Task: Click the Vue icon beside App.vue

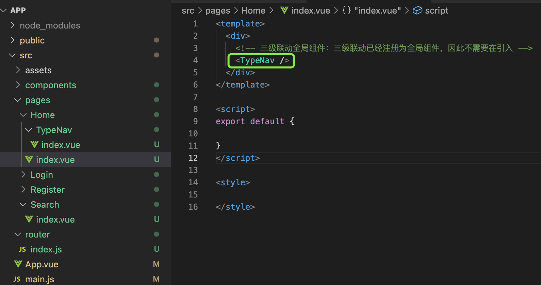Action: 18,264
